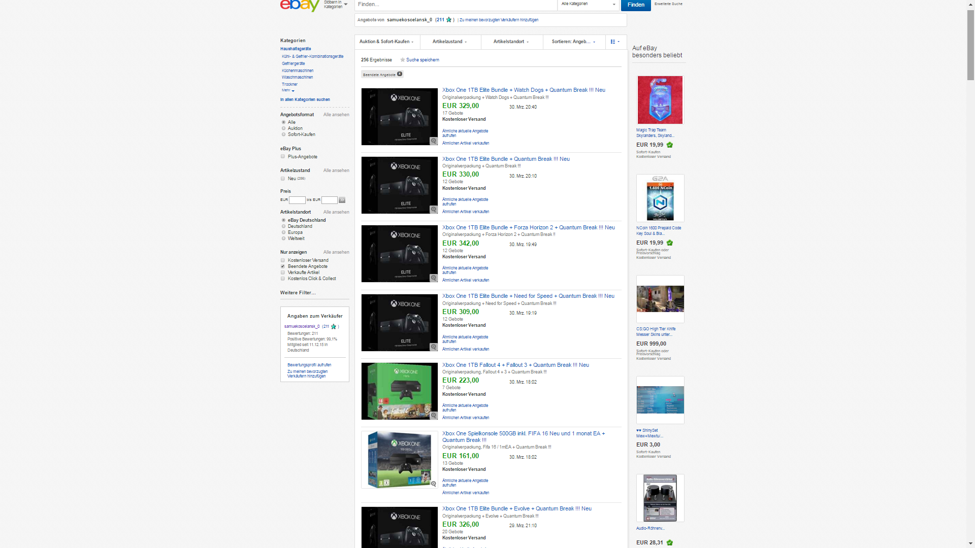Open the list view options icon

[x=615, y=42]
